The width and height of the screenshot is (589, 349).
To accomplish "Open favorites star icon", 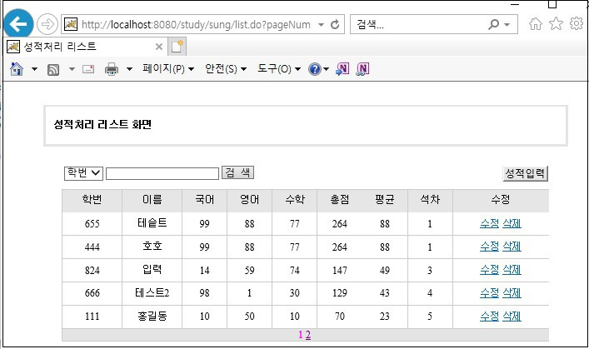I will click(x=556, y=24).
